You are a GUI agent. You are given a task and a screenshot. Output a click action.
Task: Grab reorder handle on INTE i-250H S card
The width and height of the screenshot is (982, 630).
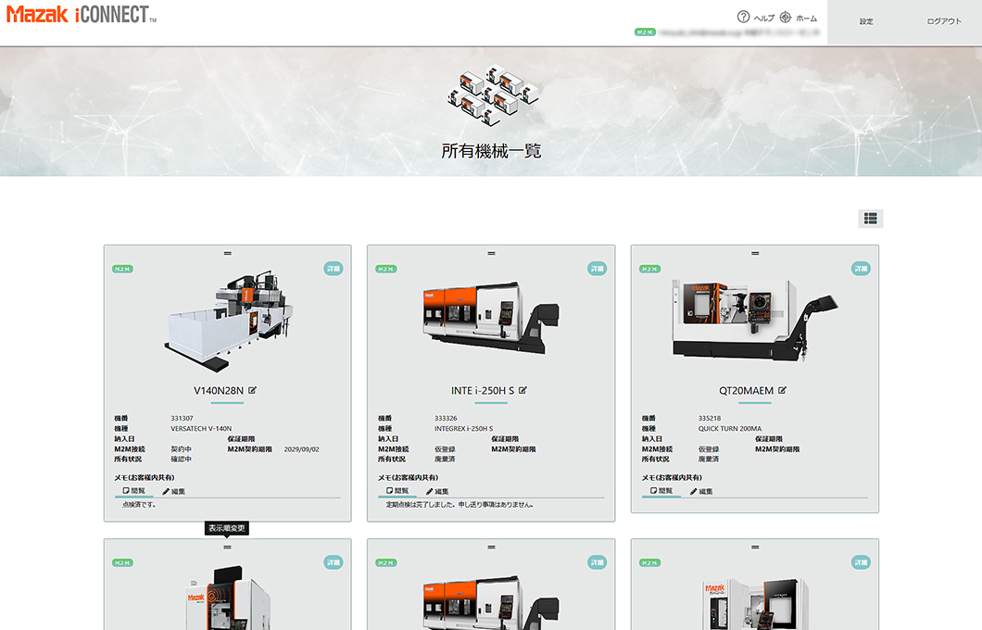[492, 254]
